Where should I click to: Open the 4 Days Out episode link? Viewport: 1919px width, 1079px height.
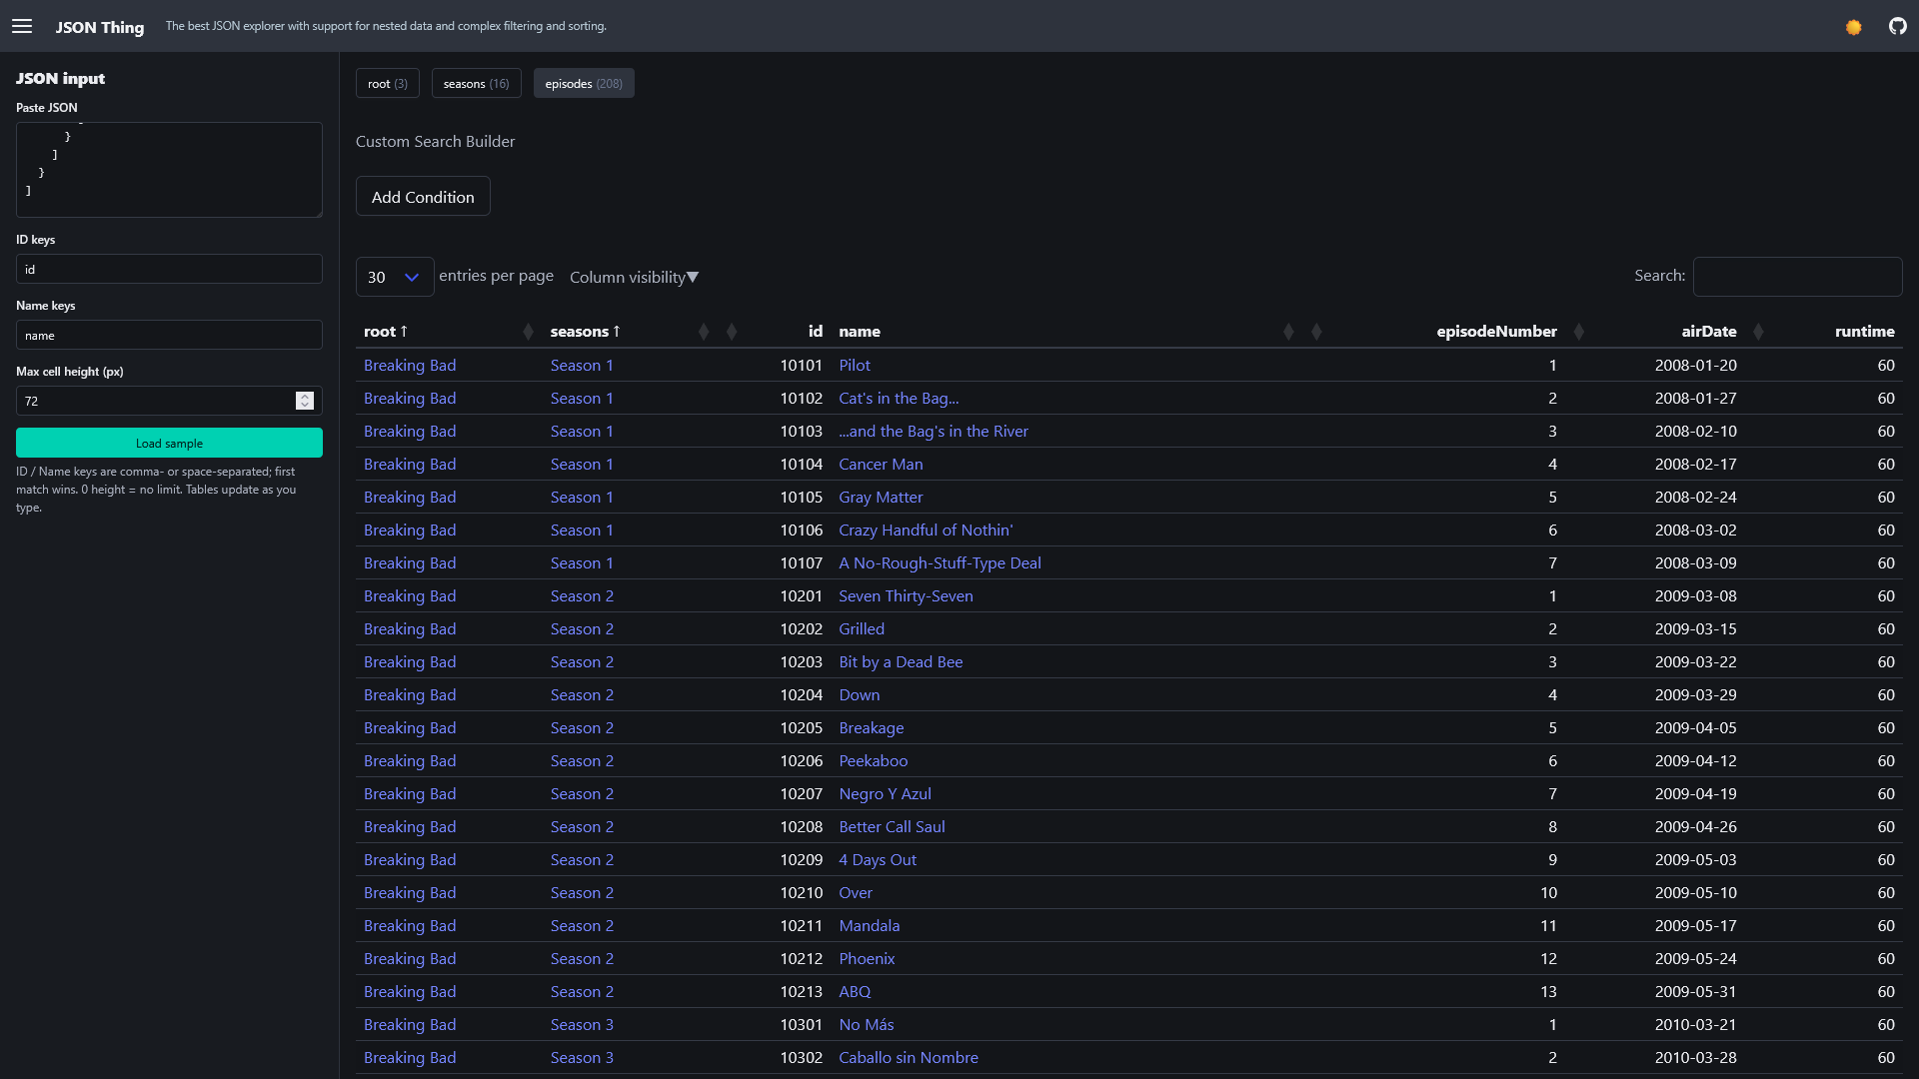(878, 860)
